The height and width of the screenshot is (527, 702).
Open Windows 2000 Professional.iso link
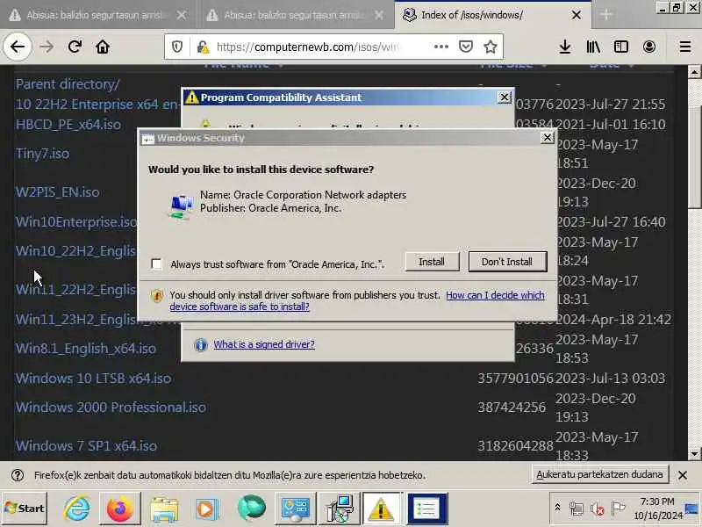coord(111,408)
